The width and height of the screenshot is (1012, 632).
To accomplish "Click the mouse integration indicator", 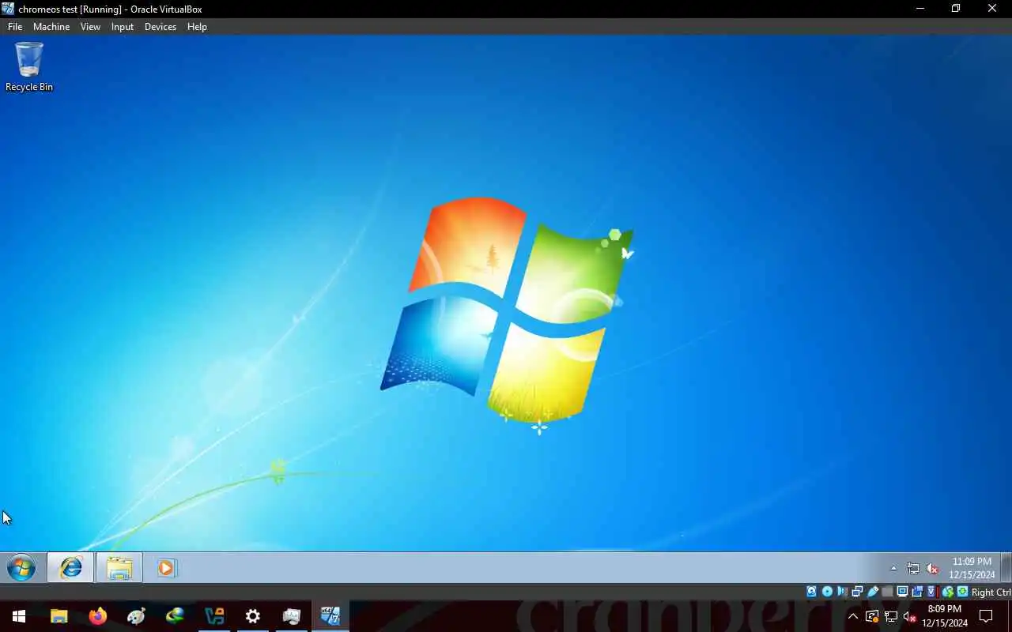I will coord(947,592).
